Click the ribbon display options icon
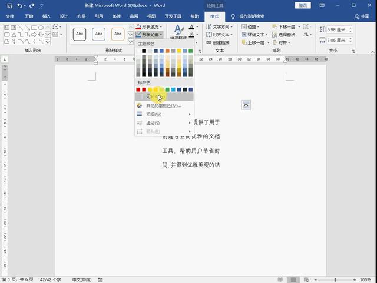This screenshot has height=283, width=377. point(322,5)
